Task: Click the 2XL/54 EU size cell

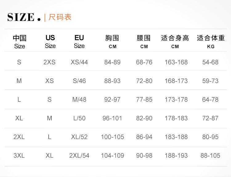Action: click(79, 155)
